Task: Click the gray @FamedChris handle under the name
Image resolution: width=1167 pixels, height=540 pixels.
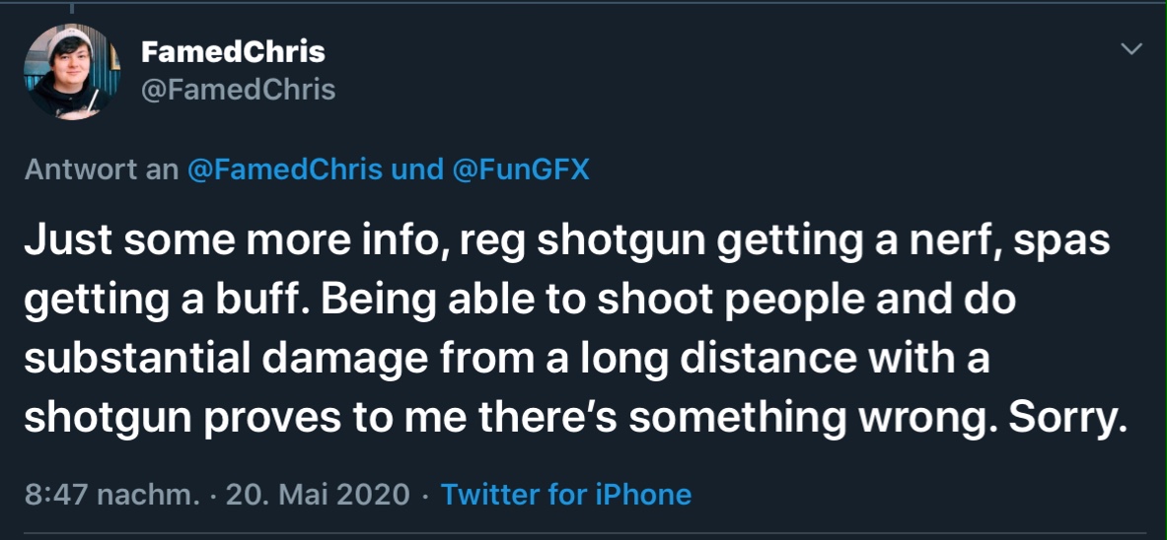Action: [x=239, y=90]
